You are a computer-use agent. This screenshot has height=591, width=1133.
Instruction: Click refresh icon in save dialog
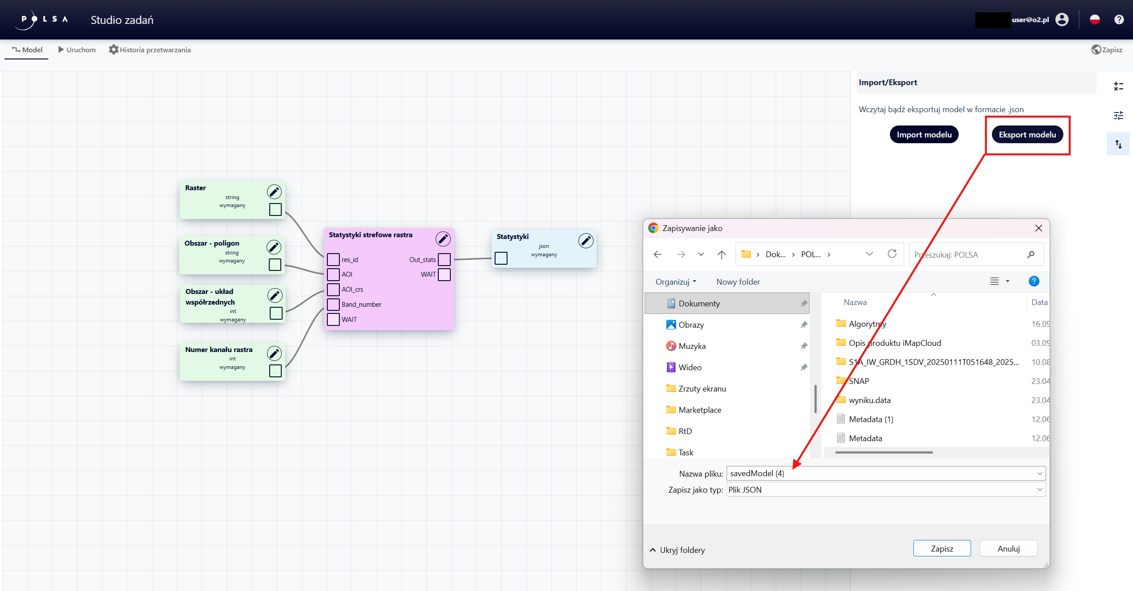[x=892, y=254]
